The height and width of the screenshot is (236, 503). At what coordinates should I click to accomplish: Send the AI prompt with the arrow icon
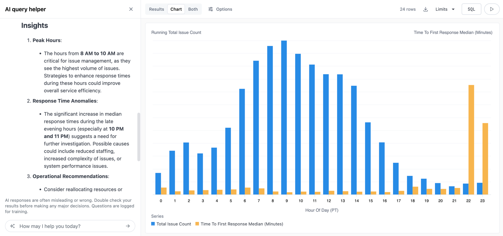click(128, 226)
